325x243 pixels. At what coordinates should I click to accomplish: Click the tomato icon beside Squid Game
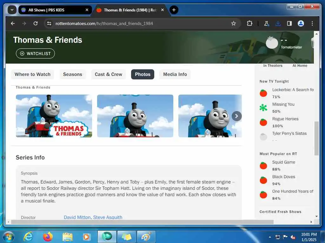pyautogui.click(x=263, y=165)
